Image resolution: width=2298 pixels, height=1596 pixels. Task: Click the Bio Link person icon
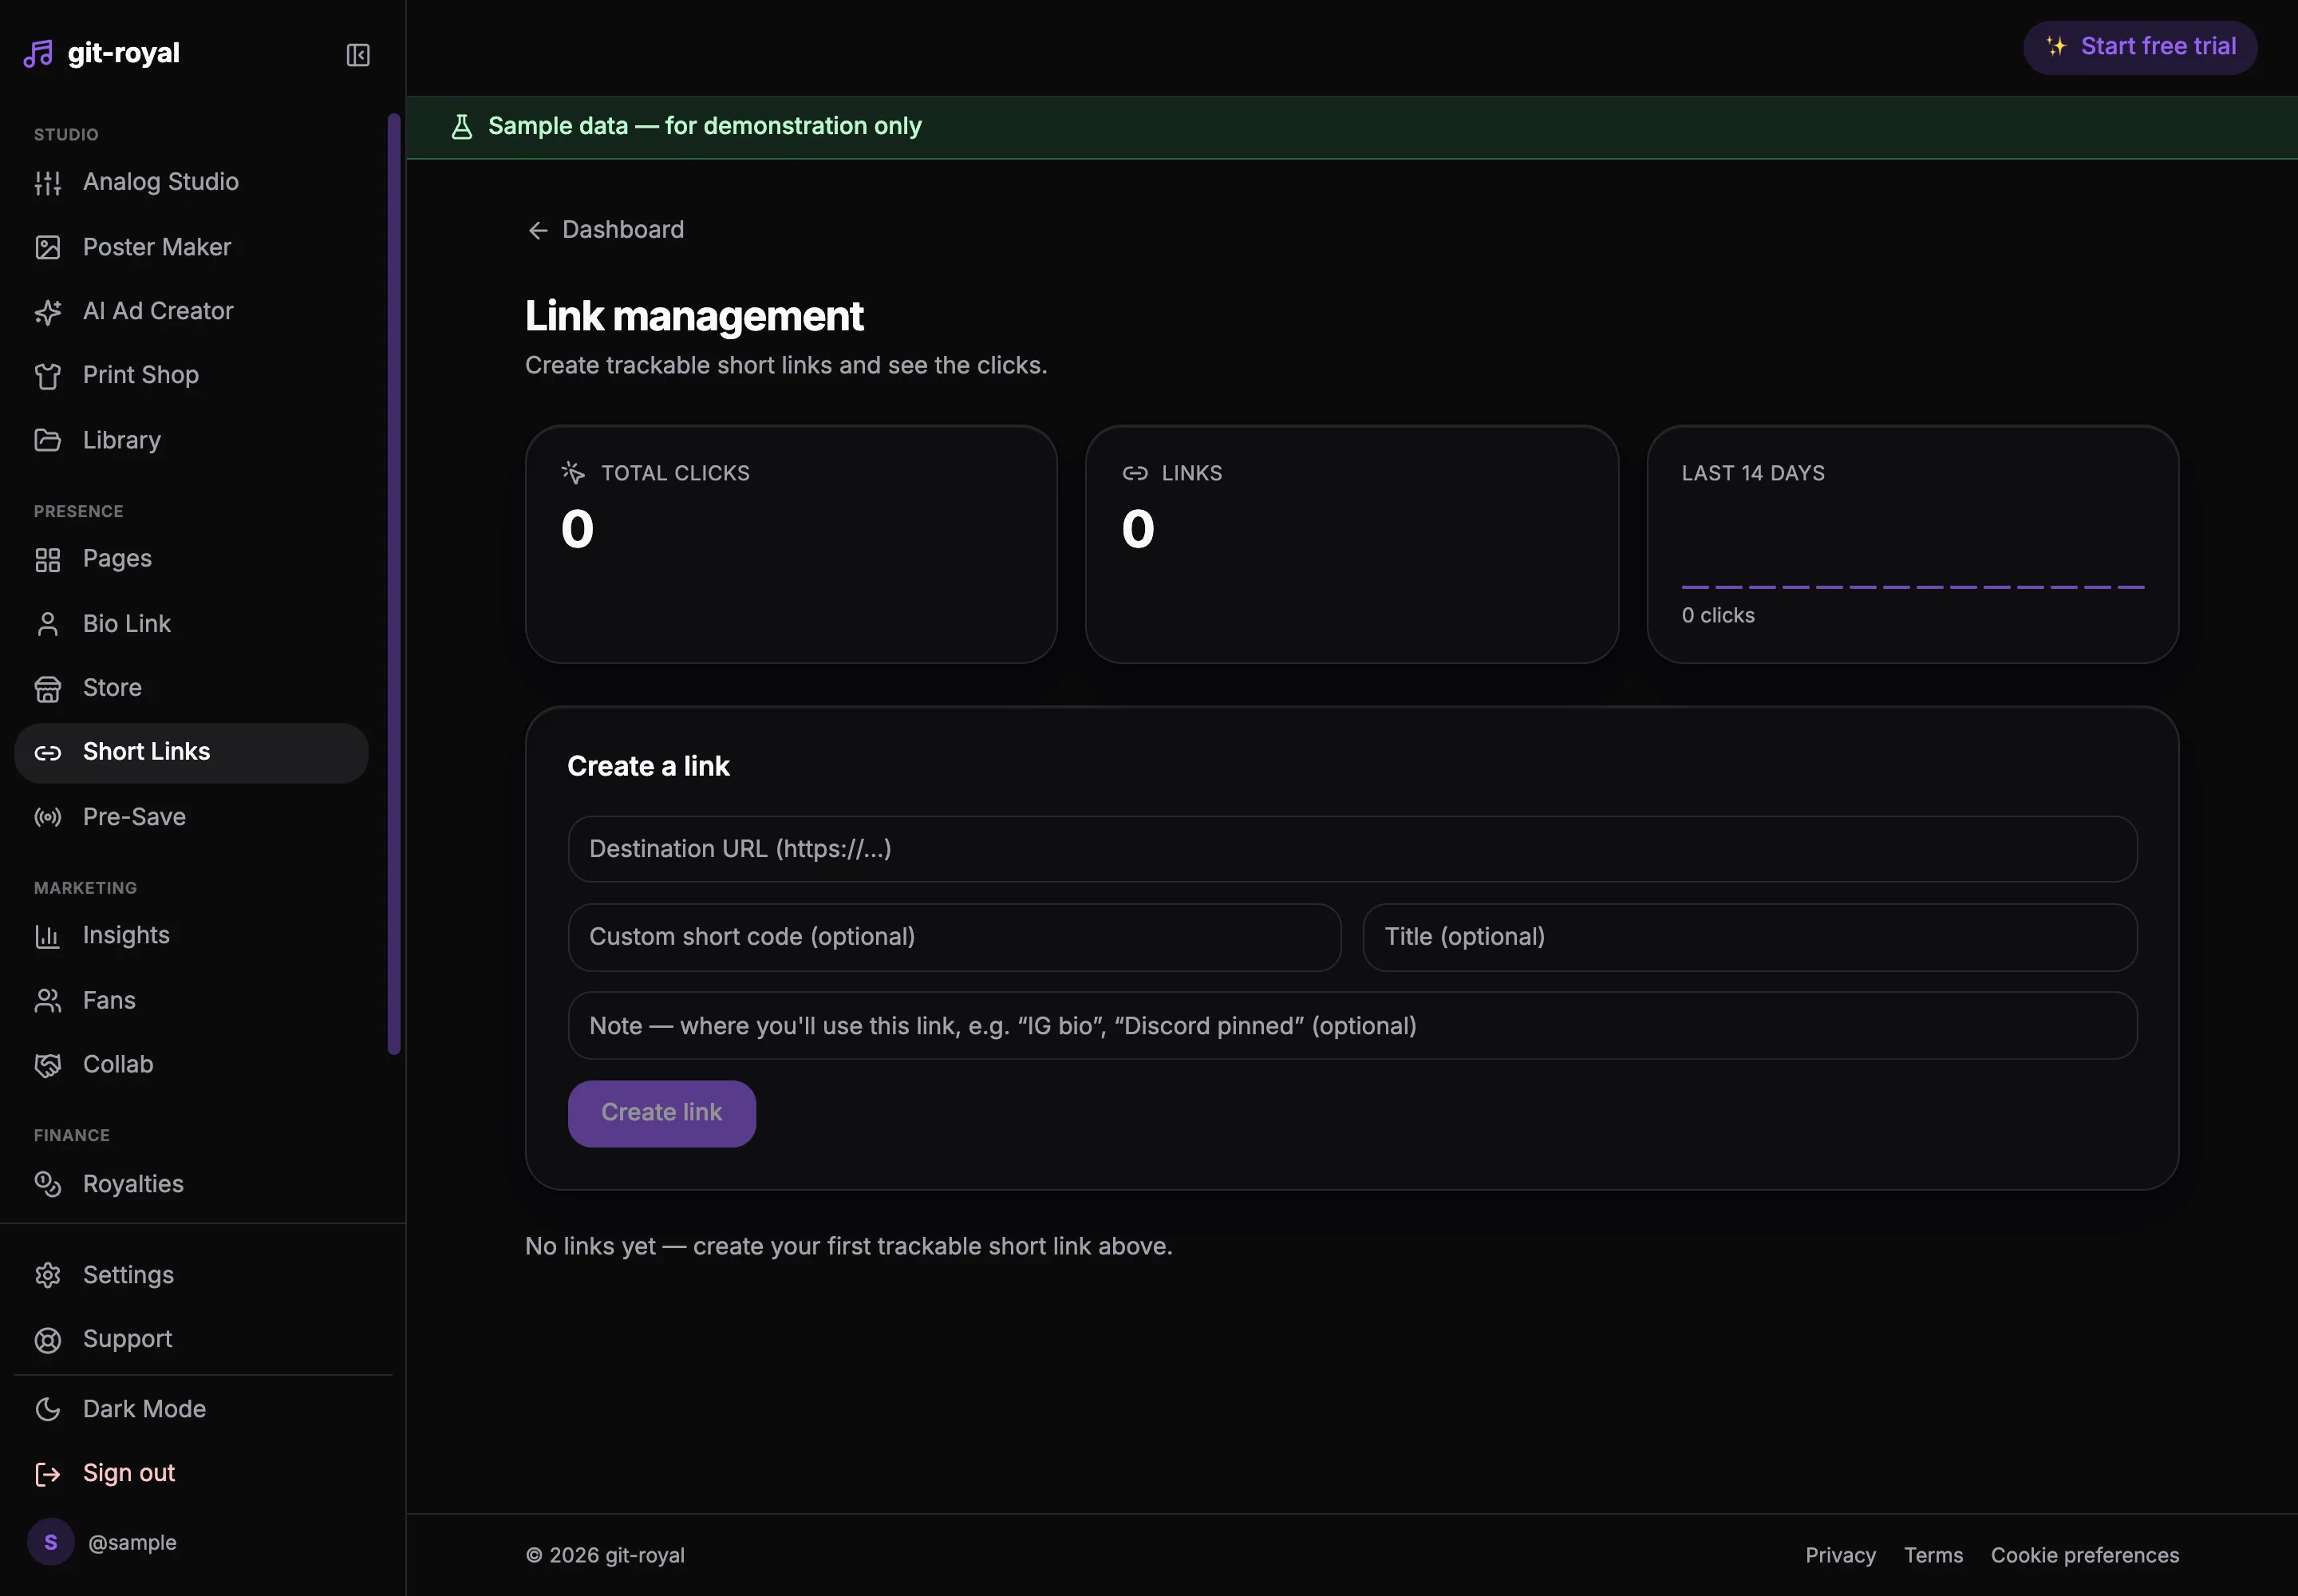(48, 624)
